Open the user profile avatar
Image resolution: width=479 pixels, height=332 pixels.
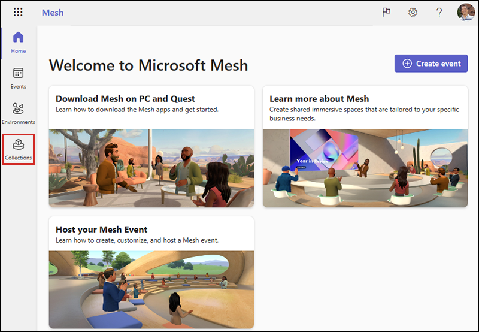[466, 12]
